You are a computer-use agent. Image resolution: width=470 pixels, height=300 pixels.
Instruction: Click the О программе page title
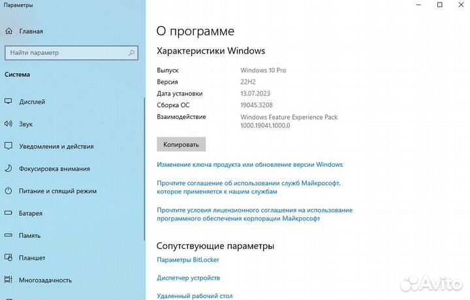195,31
